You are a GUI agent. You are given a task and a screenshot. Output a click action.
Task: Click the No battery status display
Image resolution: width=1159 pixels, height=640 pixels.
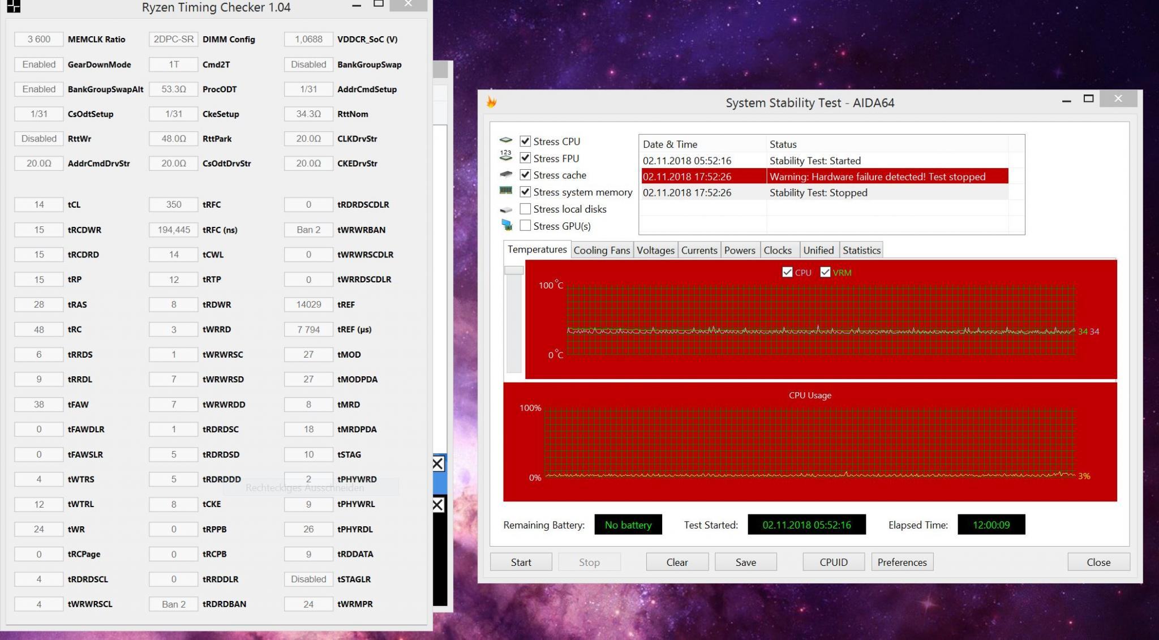(628, 525)
